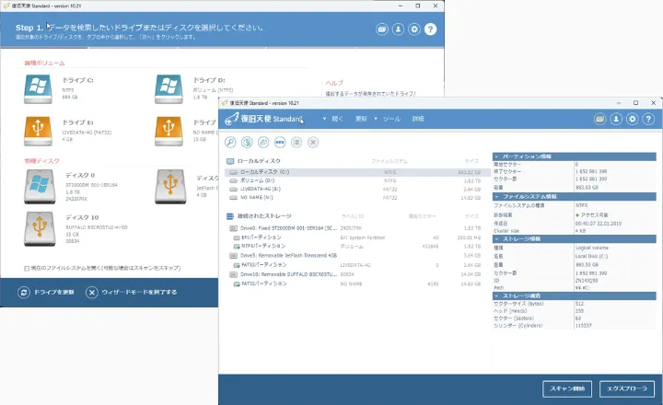This screenshot has width=663, height=405.
Task: Select ドライブ C: drive icon in wizard
Action: coord(38,88)
